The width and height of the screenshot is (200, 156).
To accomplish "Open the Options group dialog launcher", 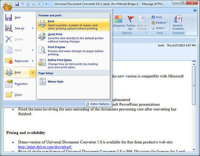I will (146, 33).
